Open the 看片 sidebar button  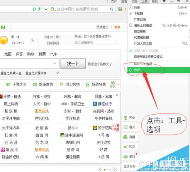[130, 127]
